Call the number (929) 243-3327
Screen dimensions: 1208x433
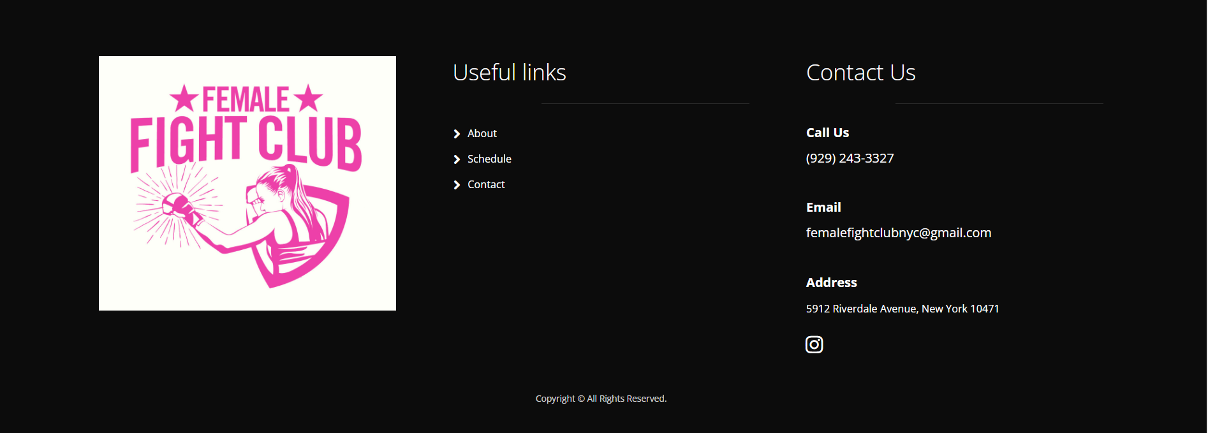coord(850,158)
